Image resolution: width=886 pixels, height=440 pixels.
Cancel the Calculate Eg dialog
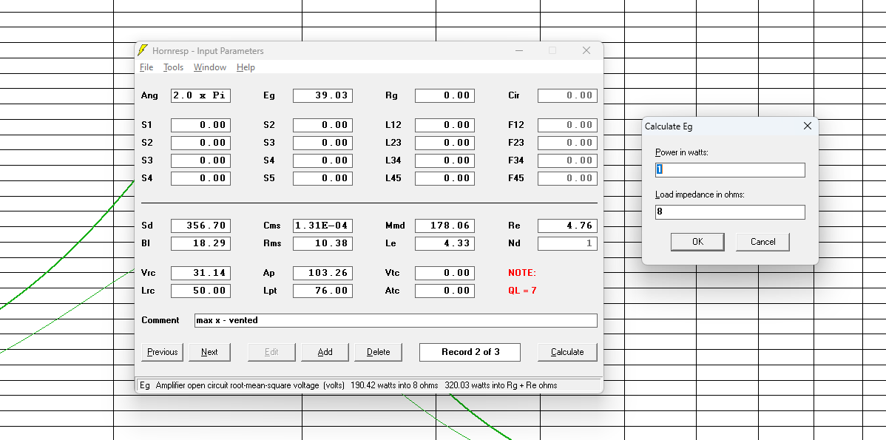click(x=762, y=242)
